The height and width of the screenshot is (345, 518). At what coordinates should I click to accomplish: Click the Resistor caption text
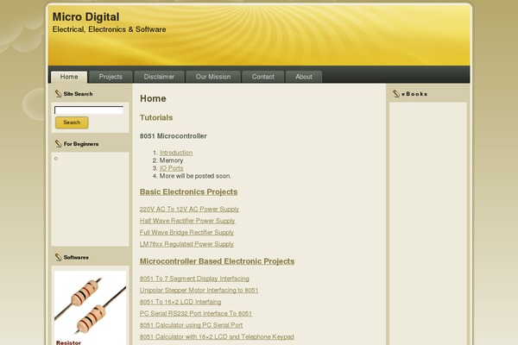[x=68, y=342]
